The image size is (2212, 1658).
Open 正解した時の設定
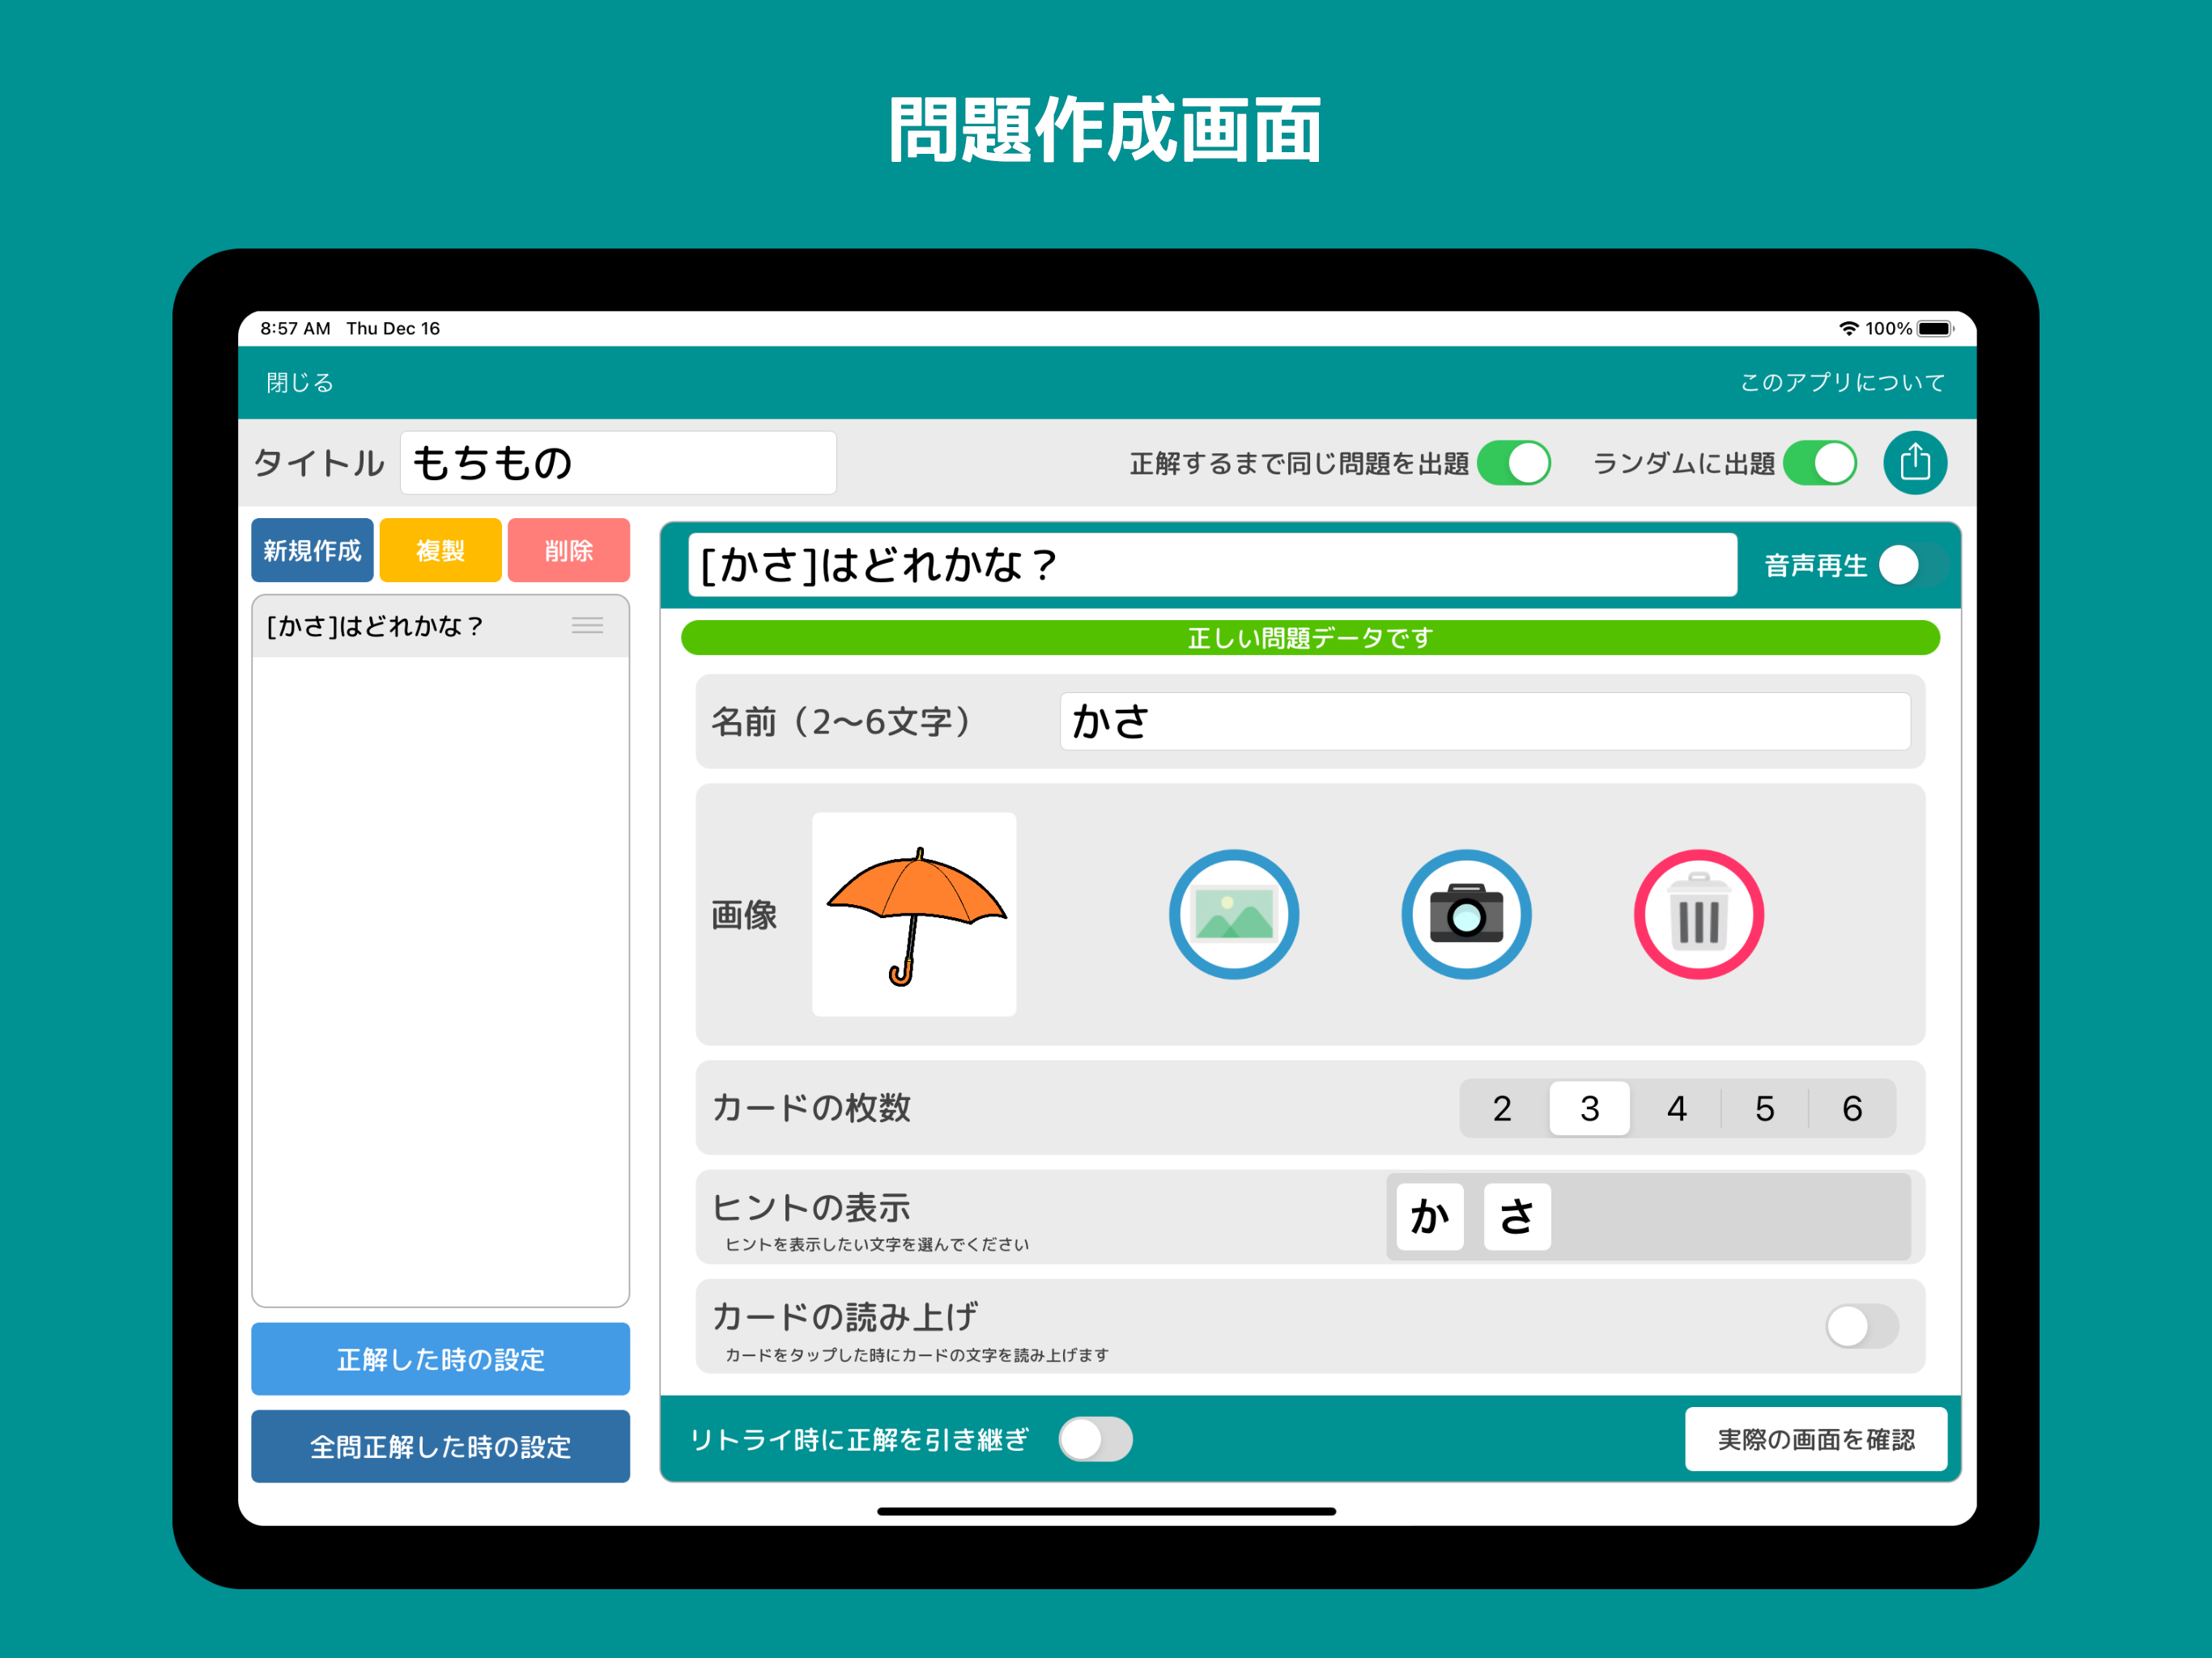pos(440,1358)
